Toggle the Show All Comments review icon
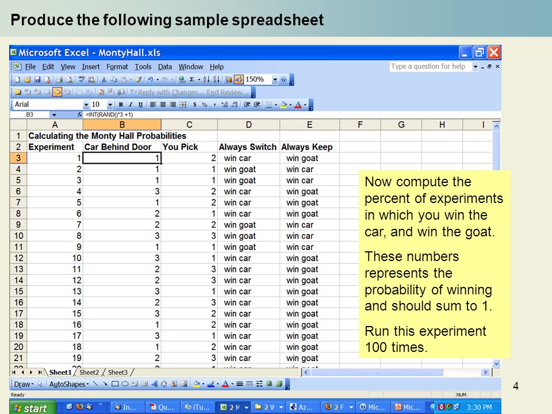 click(57, 92)
